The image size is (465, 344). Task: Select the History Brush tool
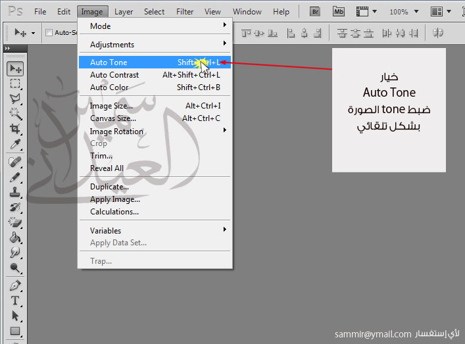pyautogui.click(x=15, y=207)
